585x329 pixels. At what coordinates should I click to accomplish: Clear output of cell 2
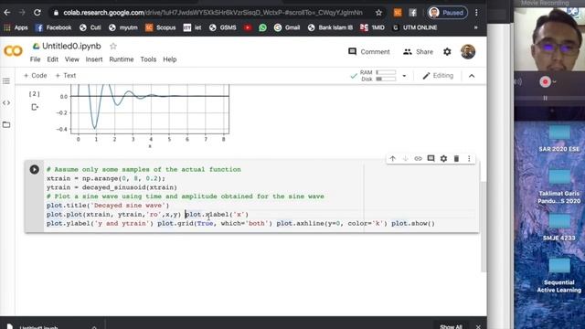click(x=35, y=108)
